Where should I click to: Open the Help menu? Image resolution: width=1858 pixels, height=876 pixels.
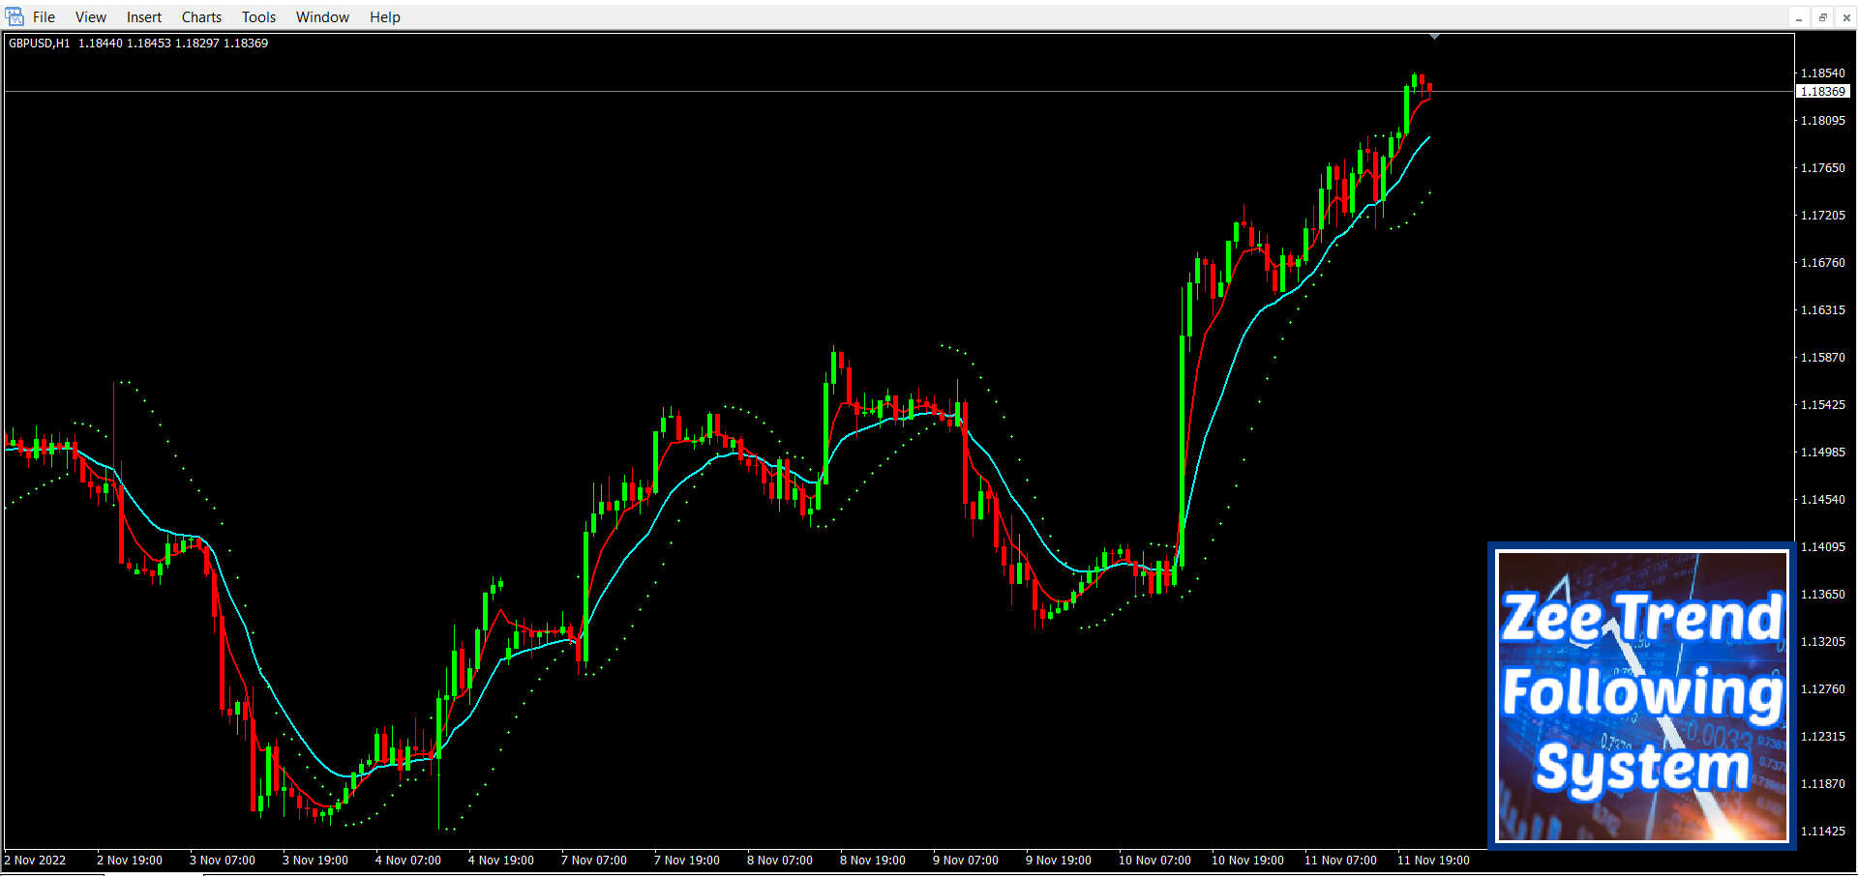click(x=385, y=17)
